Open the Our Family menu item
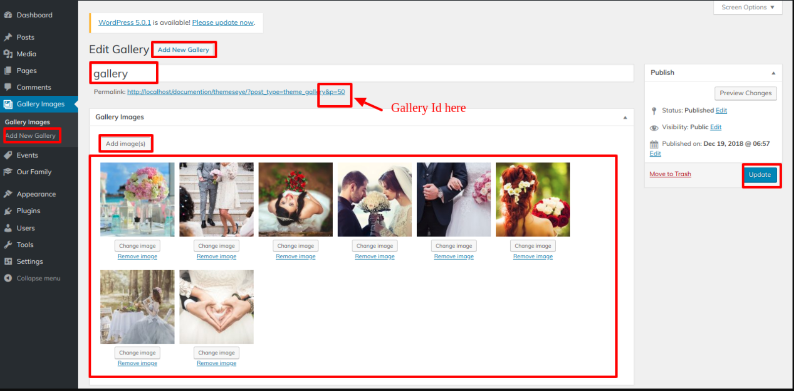794x391 pixels. pos(34,172)
